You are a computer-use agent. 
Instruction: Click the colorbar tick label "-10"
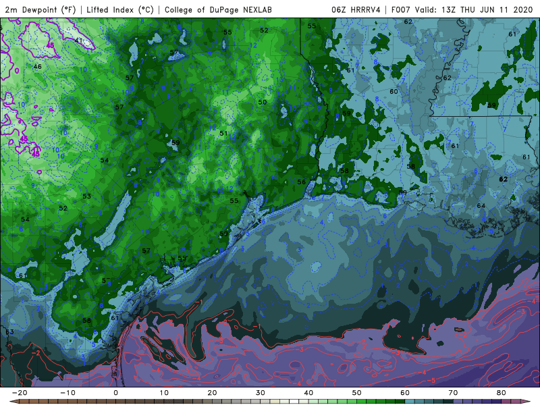click(x=67, y=393)
